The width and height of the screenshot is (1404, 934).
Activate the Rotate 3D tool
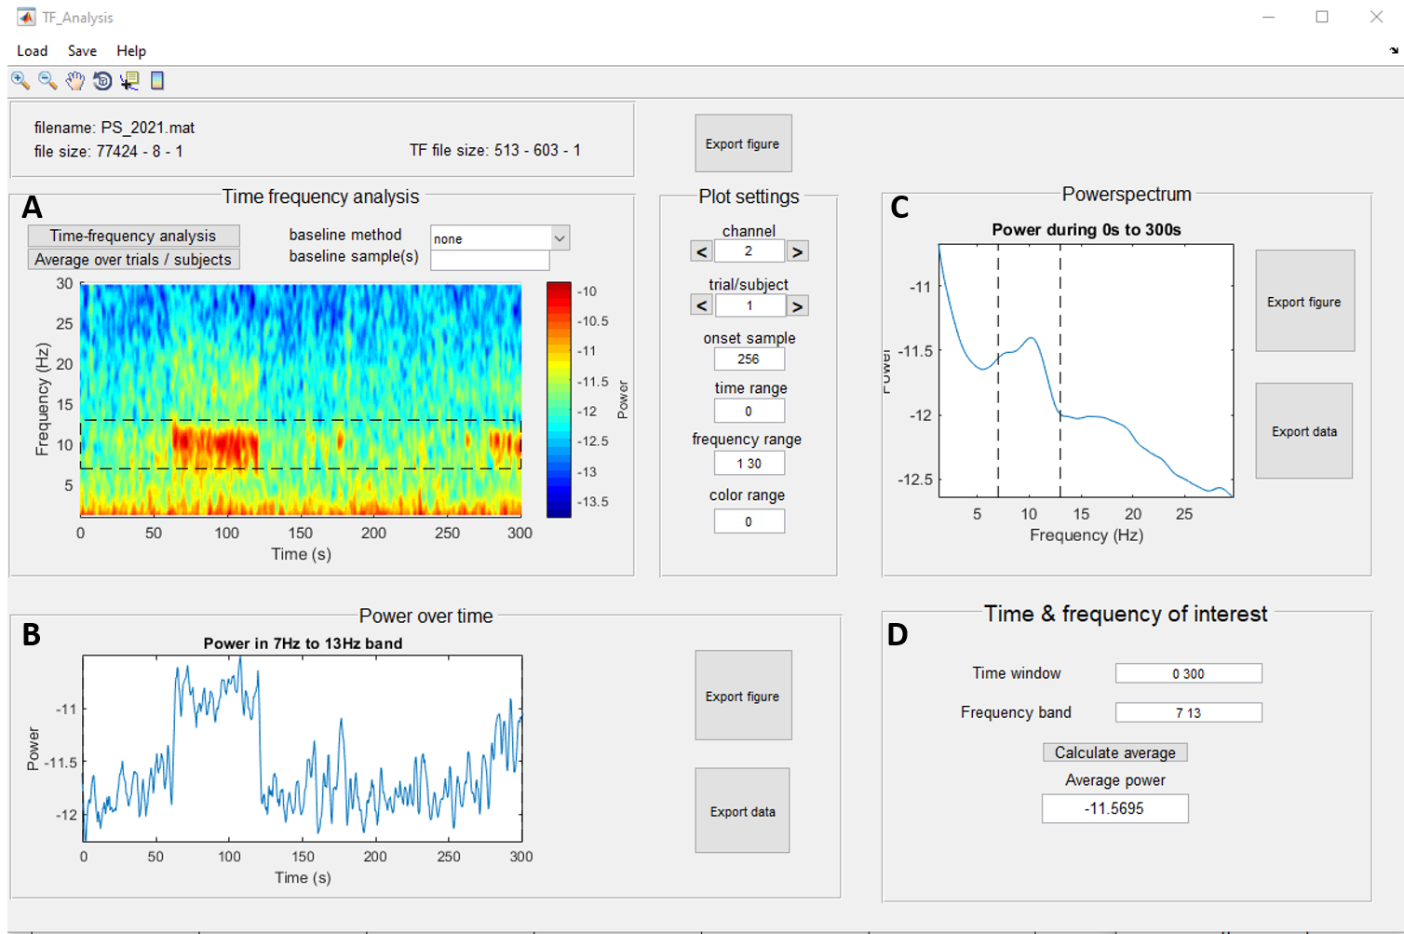[102, 81]
